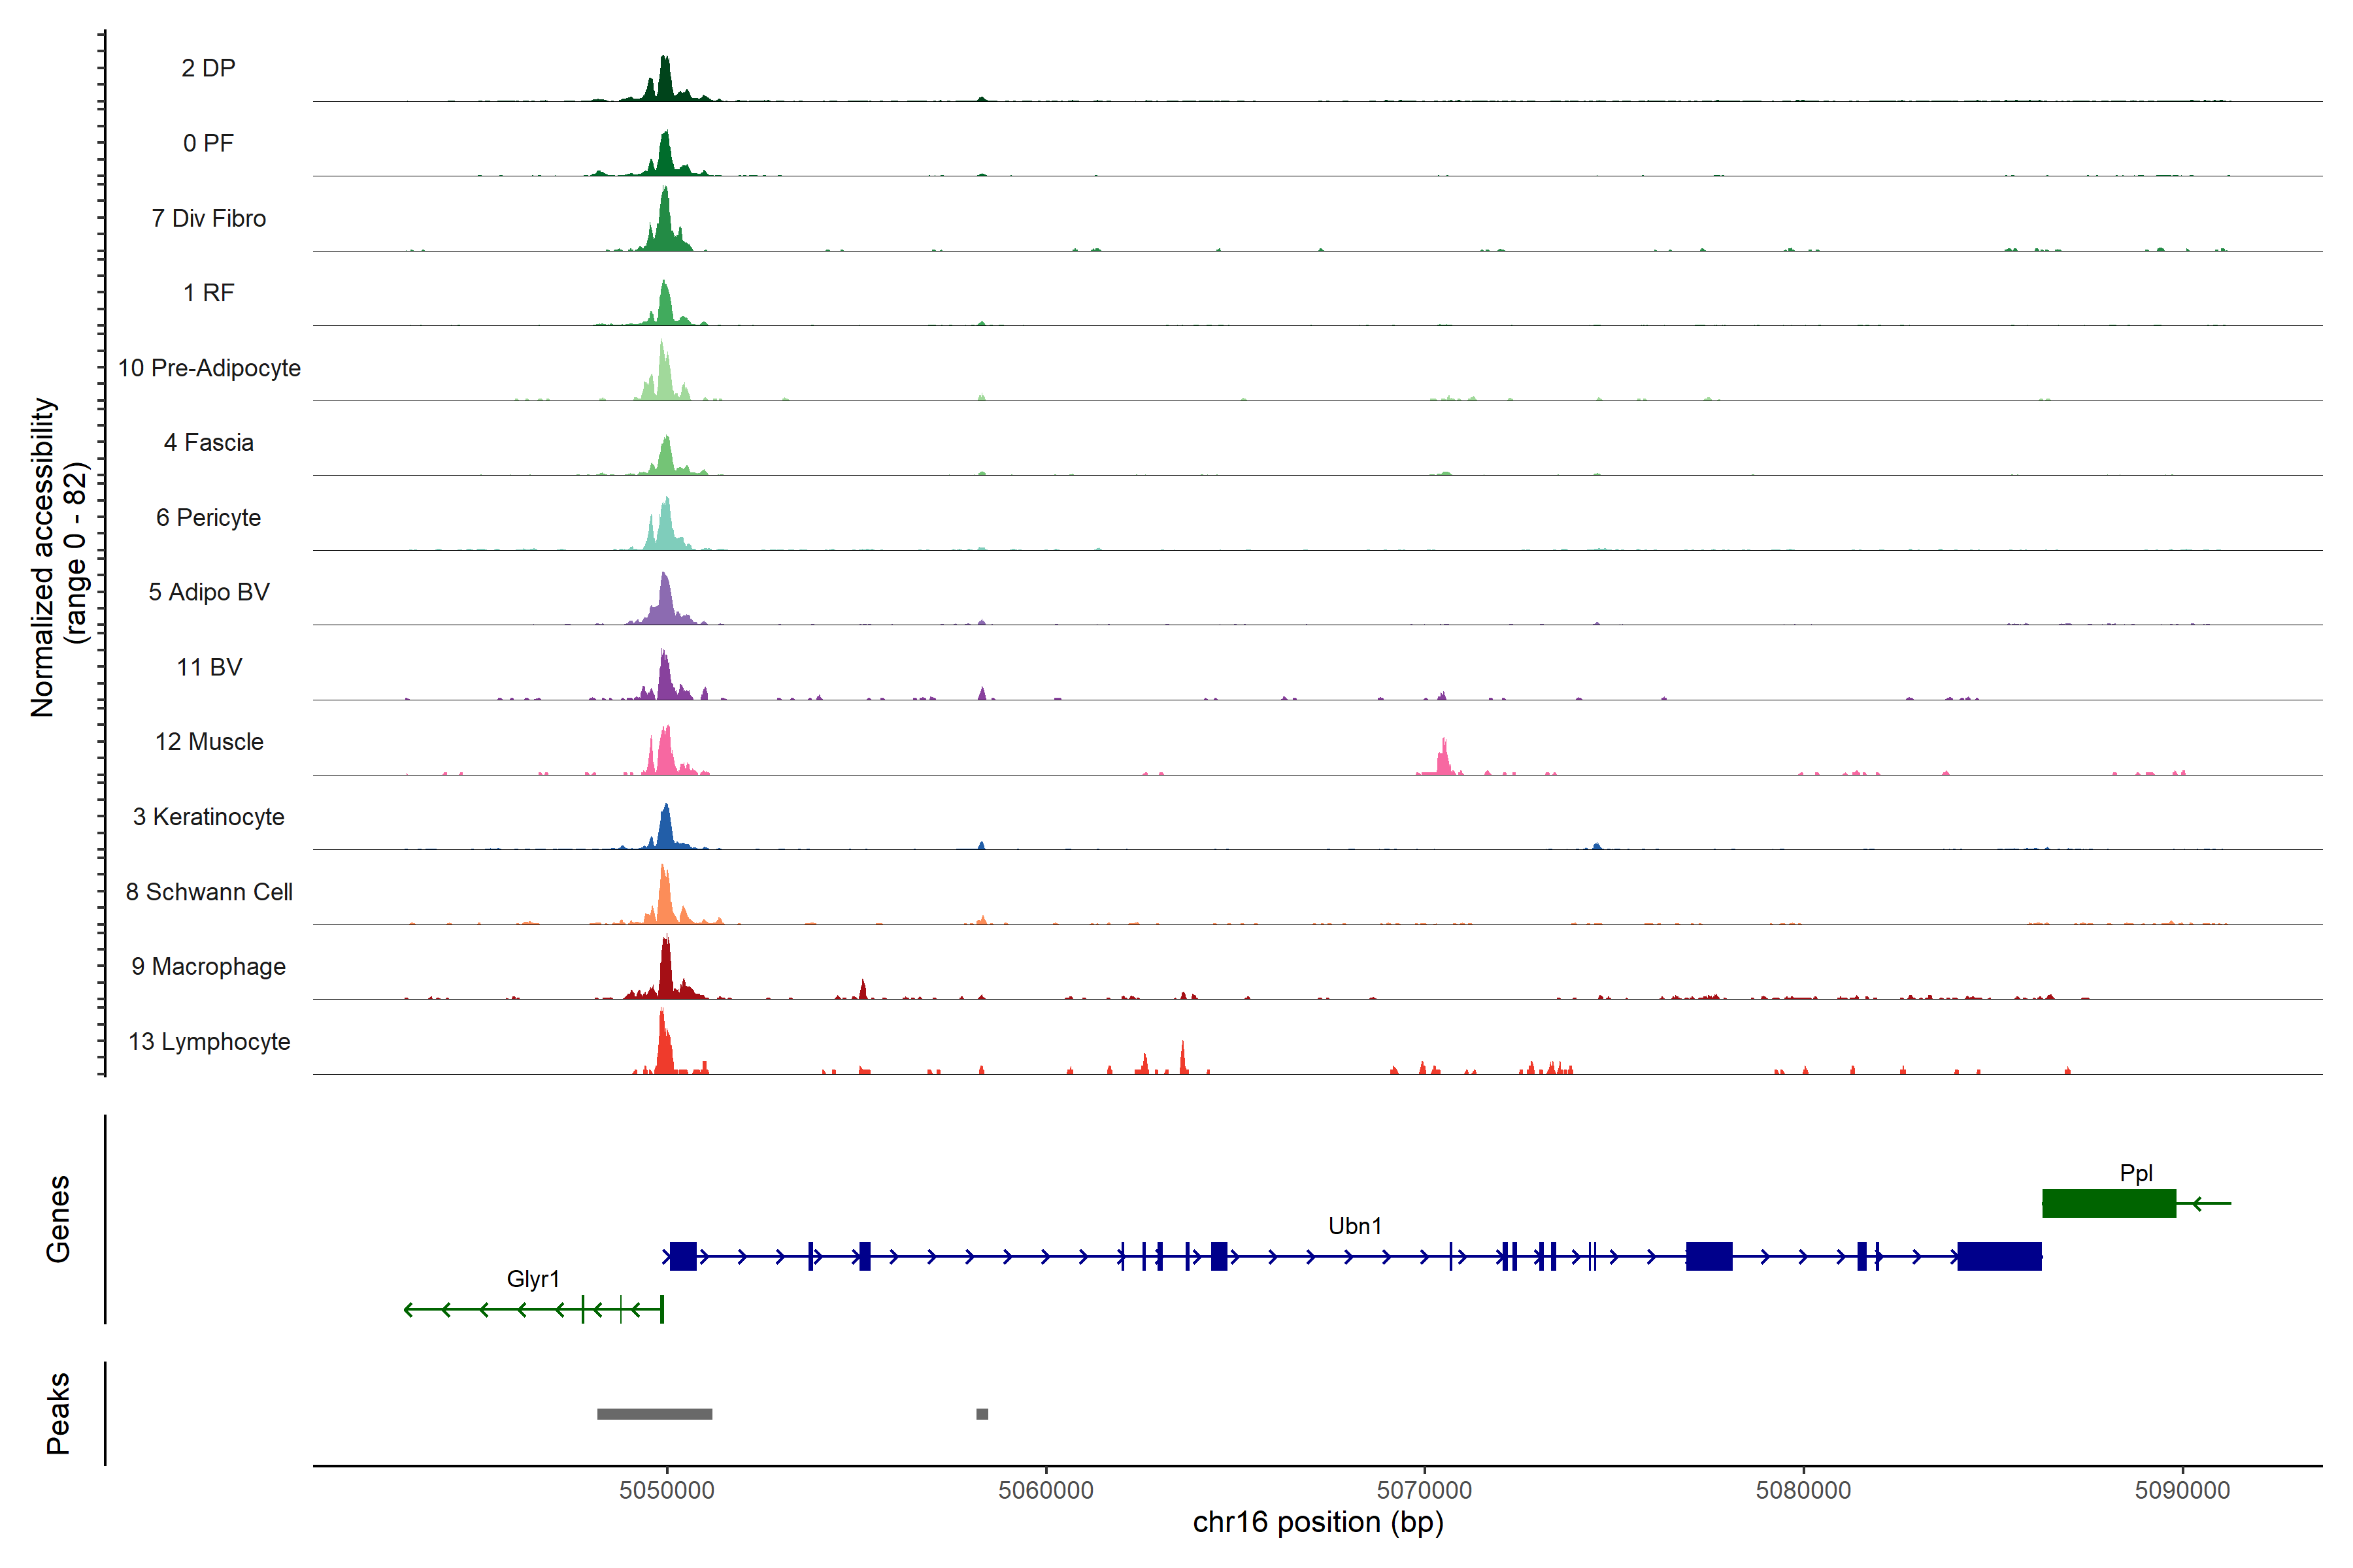Click the 9 Macrophage track label
The height and width of the screenshot is (1568, 2353).
click(208, 967)
